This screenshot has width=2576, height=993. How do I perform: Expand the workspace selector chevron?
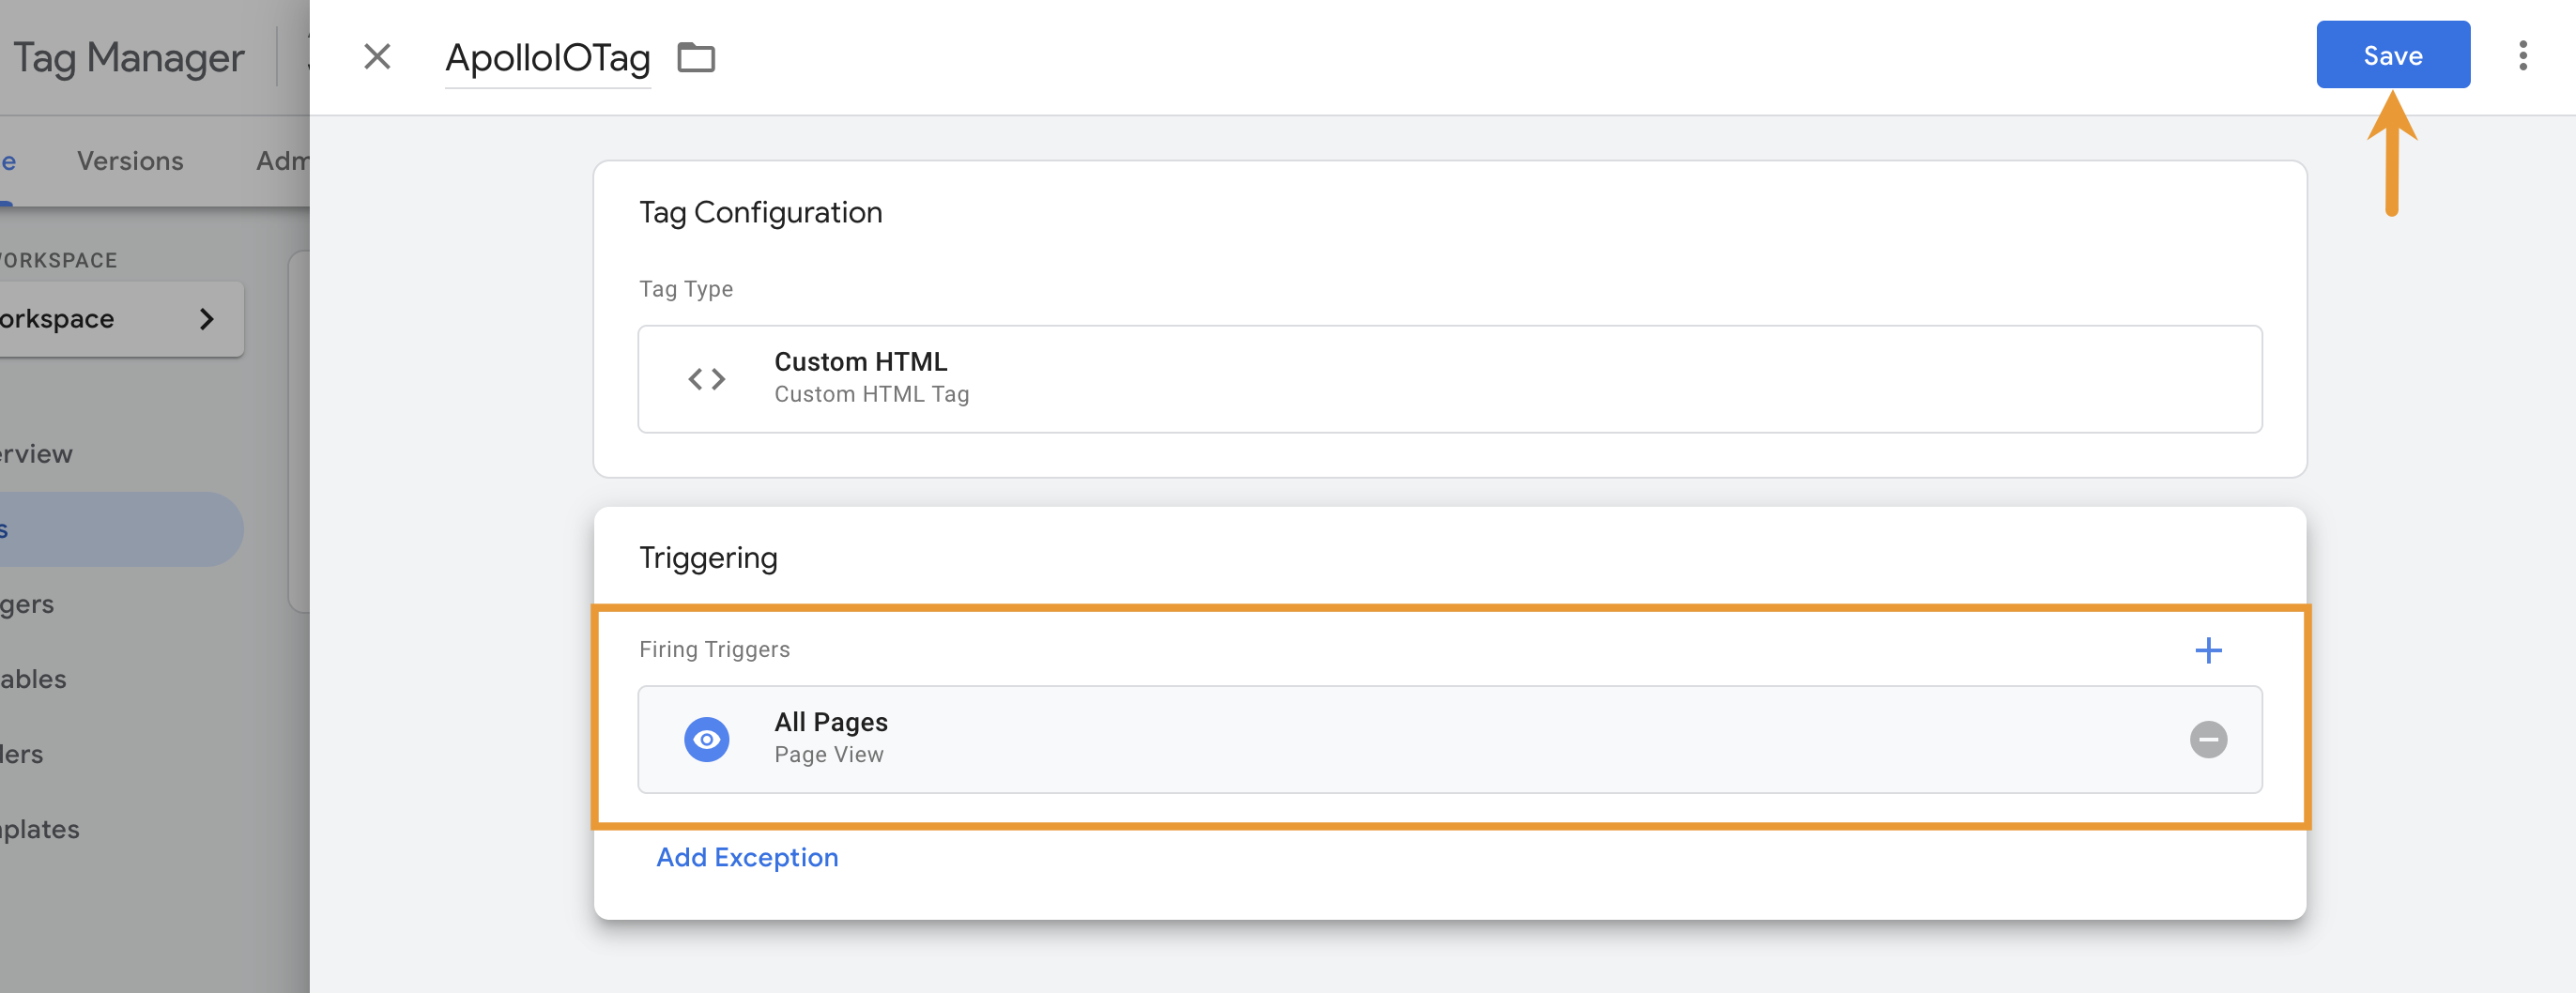206,319
